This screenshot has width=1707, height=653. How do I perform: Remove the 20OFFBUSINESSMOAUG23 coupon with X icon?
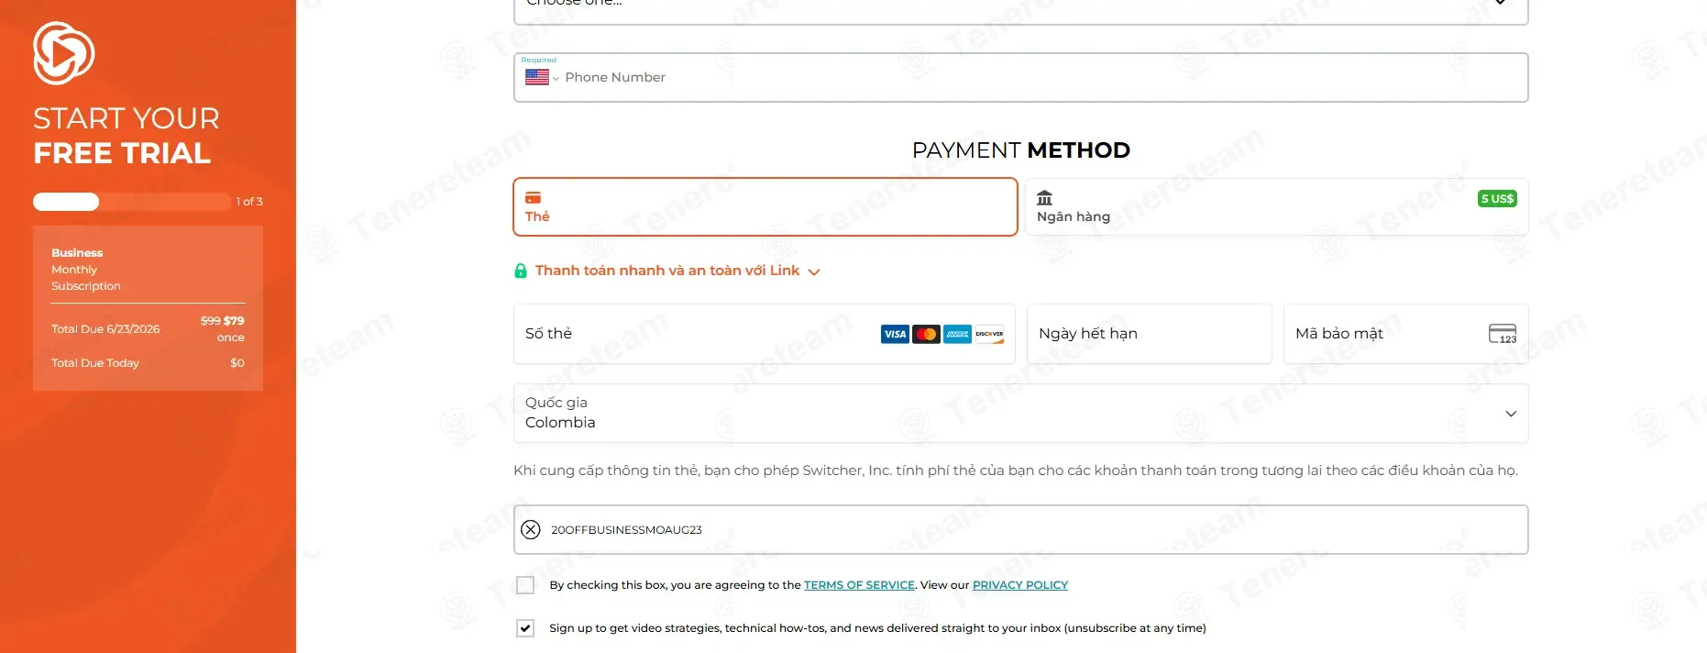531,529
